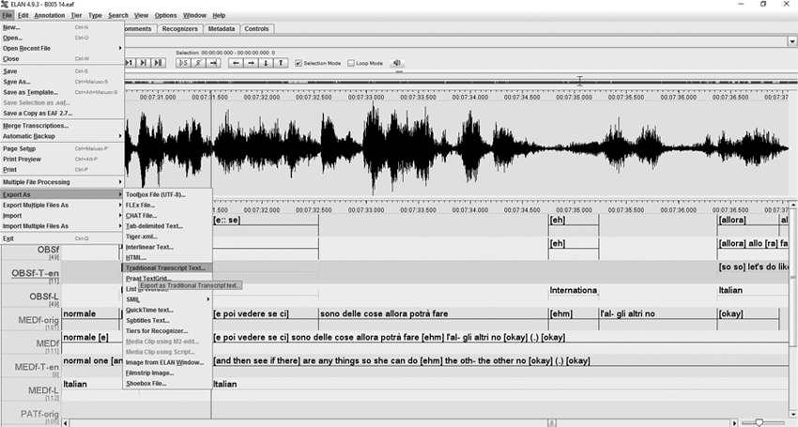Viewport: 798px width, 427px height.
Task: Choose Toolbox File (UTF-8) export
Action: pyautogui.click(x=167, y=194)
